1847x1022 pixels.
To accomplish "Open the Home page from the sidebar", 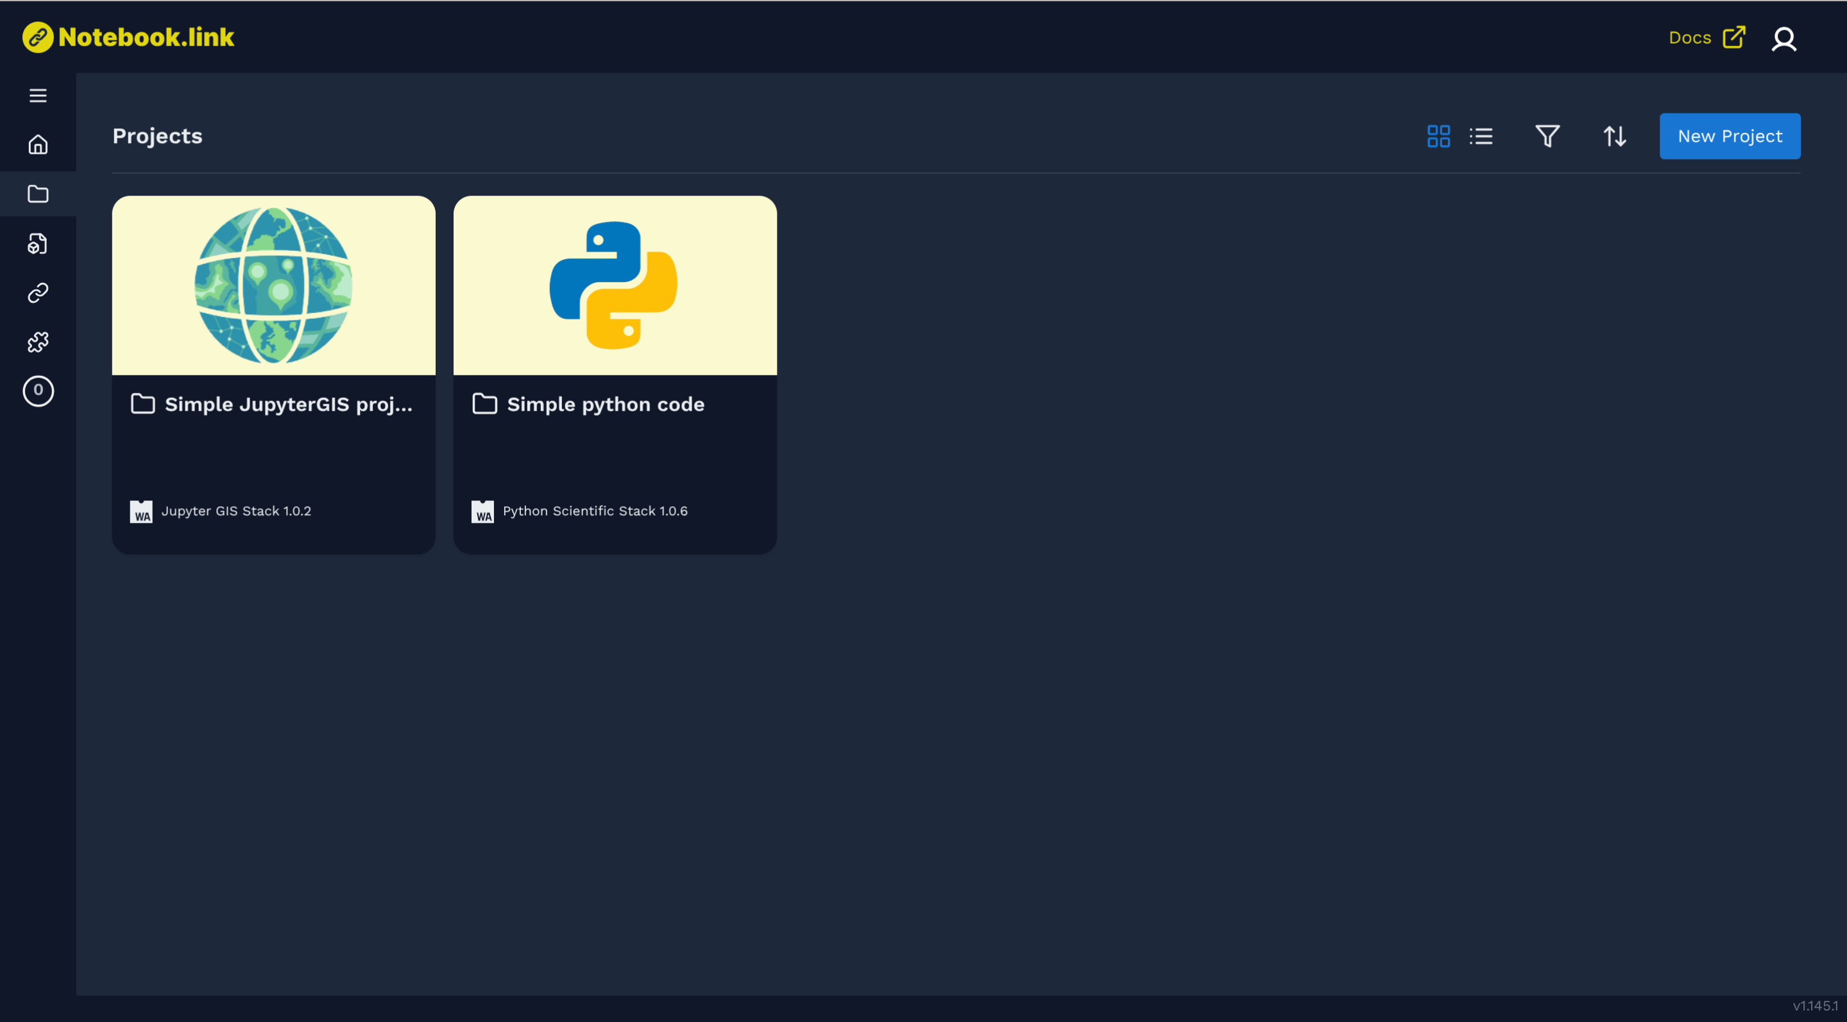I will pyautogui.click(x=38, y=145).
